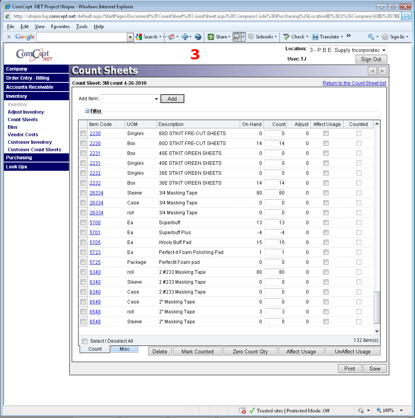Click the previous arrow in Count Sheets header
This screenshot has height=418, width=415.
coord(372,71)
